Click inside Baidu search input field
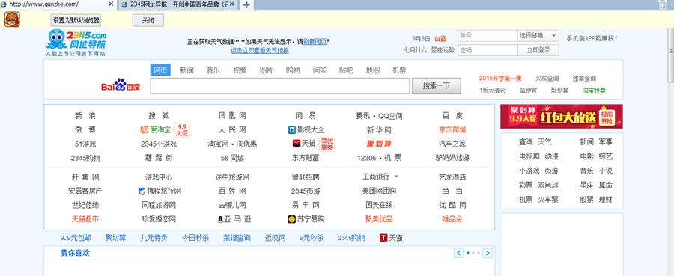 [280, 86]
